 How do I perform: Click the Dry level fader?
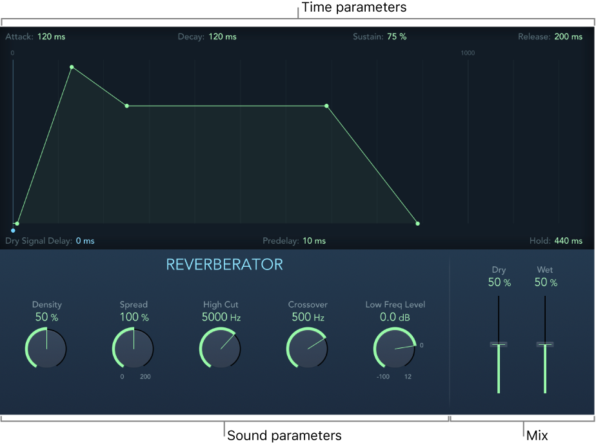tap(498, 344)
